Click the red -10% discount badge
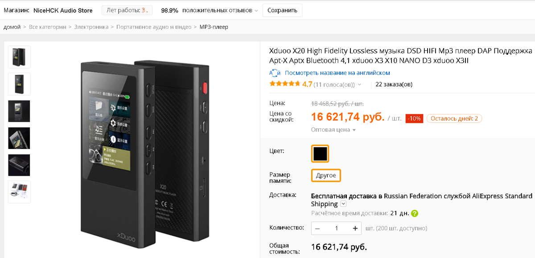 [x=414, y=118]
